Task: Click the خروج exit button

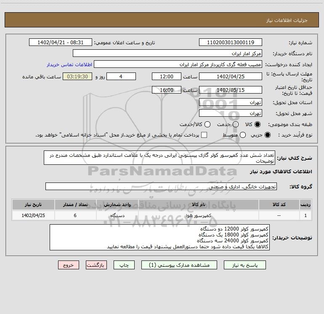Action: (69, 265)
